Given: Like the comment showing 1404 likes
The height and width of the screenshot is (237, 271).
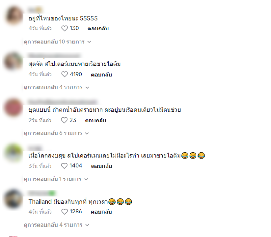Looking at the screenshot, I should point(64,166).
